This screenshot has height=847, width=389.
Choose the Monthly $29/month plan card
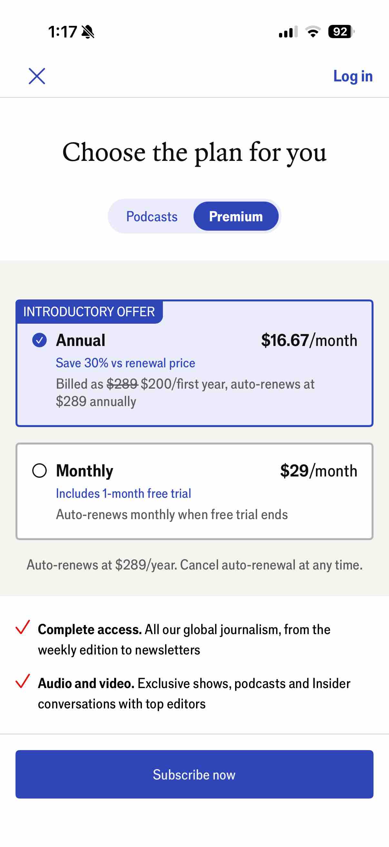194,491
